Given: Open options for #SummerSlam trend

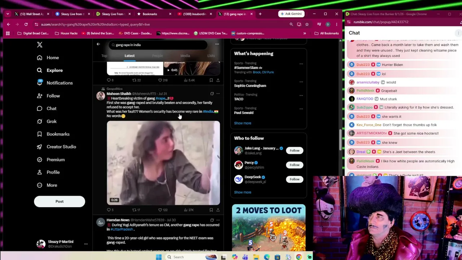Looking at the screenshot, I should tap(301, 64).
